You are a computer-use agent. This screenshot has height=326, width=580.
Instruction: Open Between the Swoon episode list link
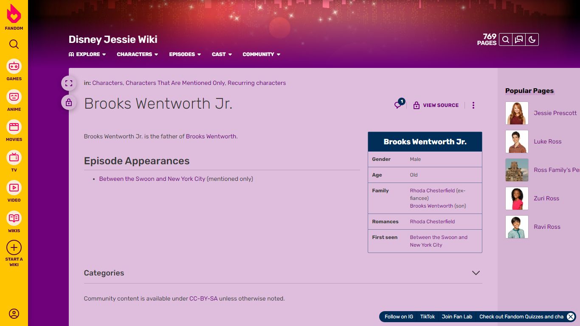pyautogui.click(x=152, y=179)
